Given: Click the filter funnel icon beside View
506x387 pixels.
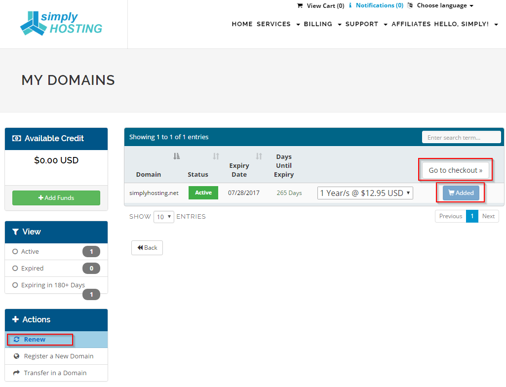Looking at the screenshot, I should [15, 232].
